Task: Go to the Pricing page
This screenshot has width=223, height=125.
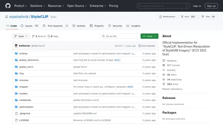Action: coord(114,6)
